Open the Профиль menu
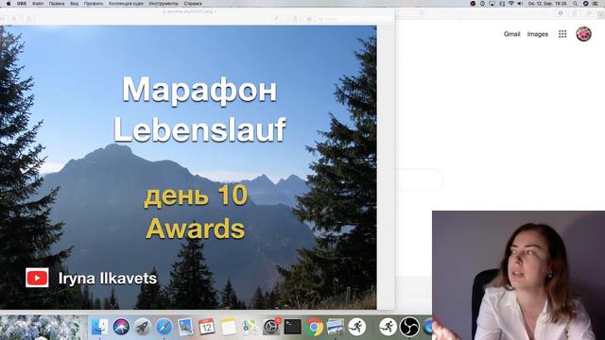 tap(94, 4)
